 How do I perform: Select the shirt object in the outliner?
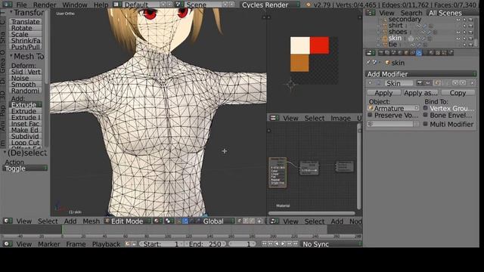pyautogui.click(x=396, y=26)
